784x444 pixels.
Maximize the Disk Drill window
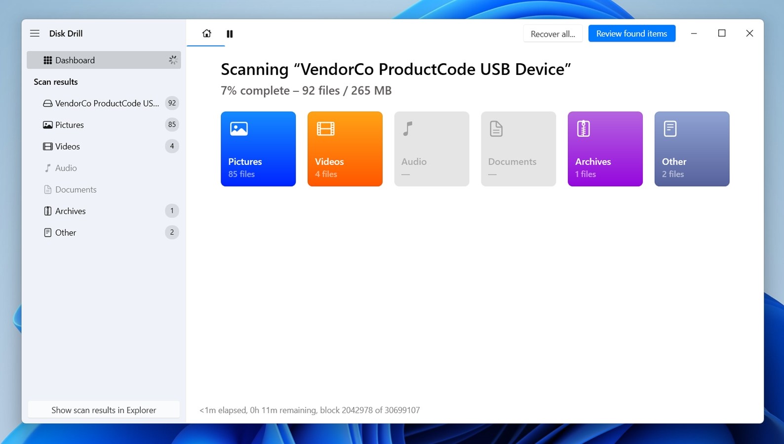tap(721, 33)
